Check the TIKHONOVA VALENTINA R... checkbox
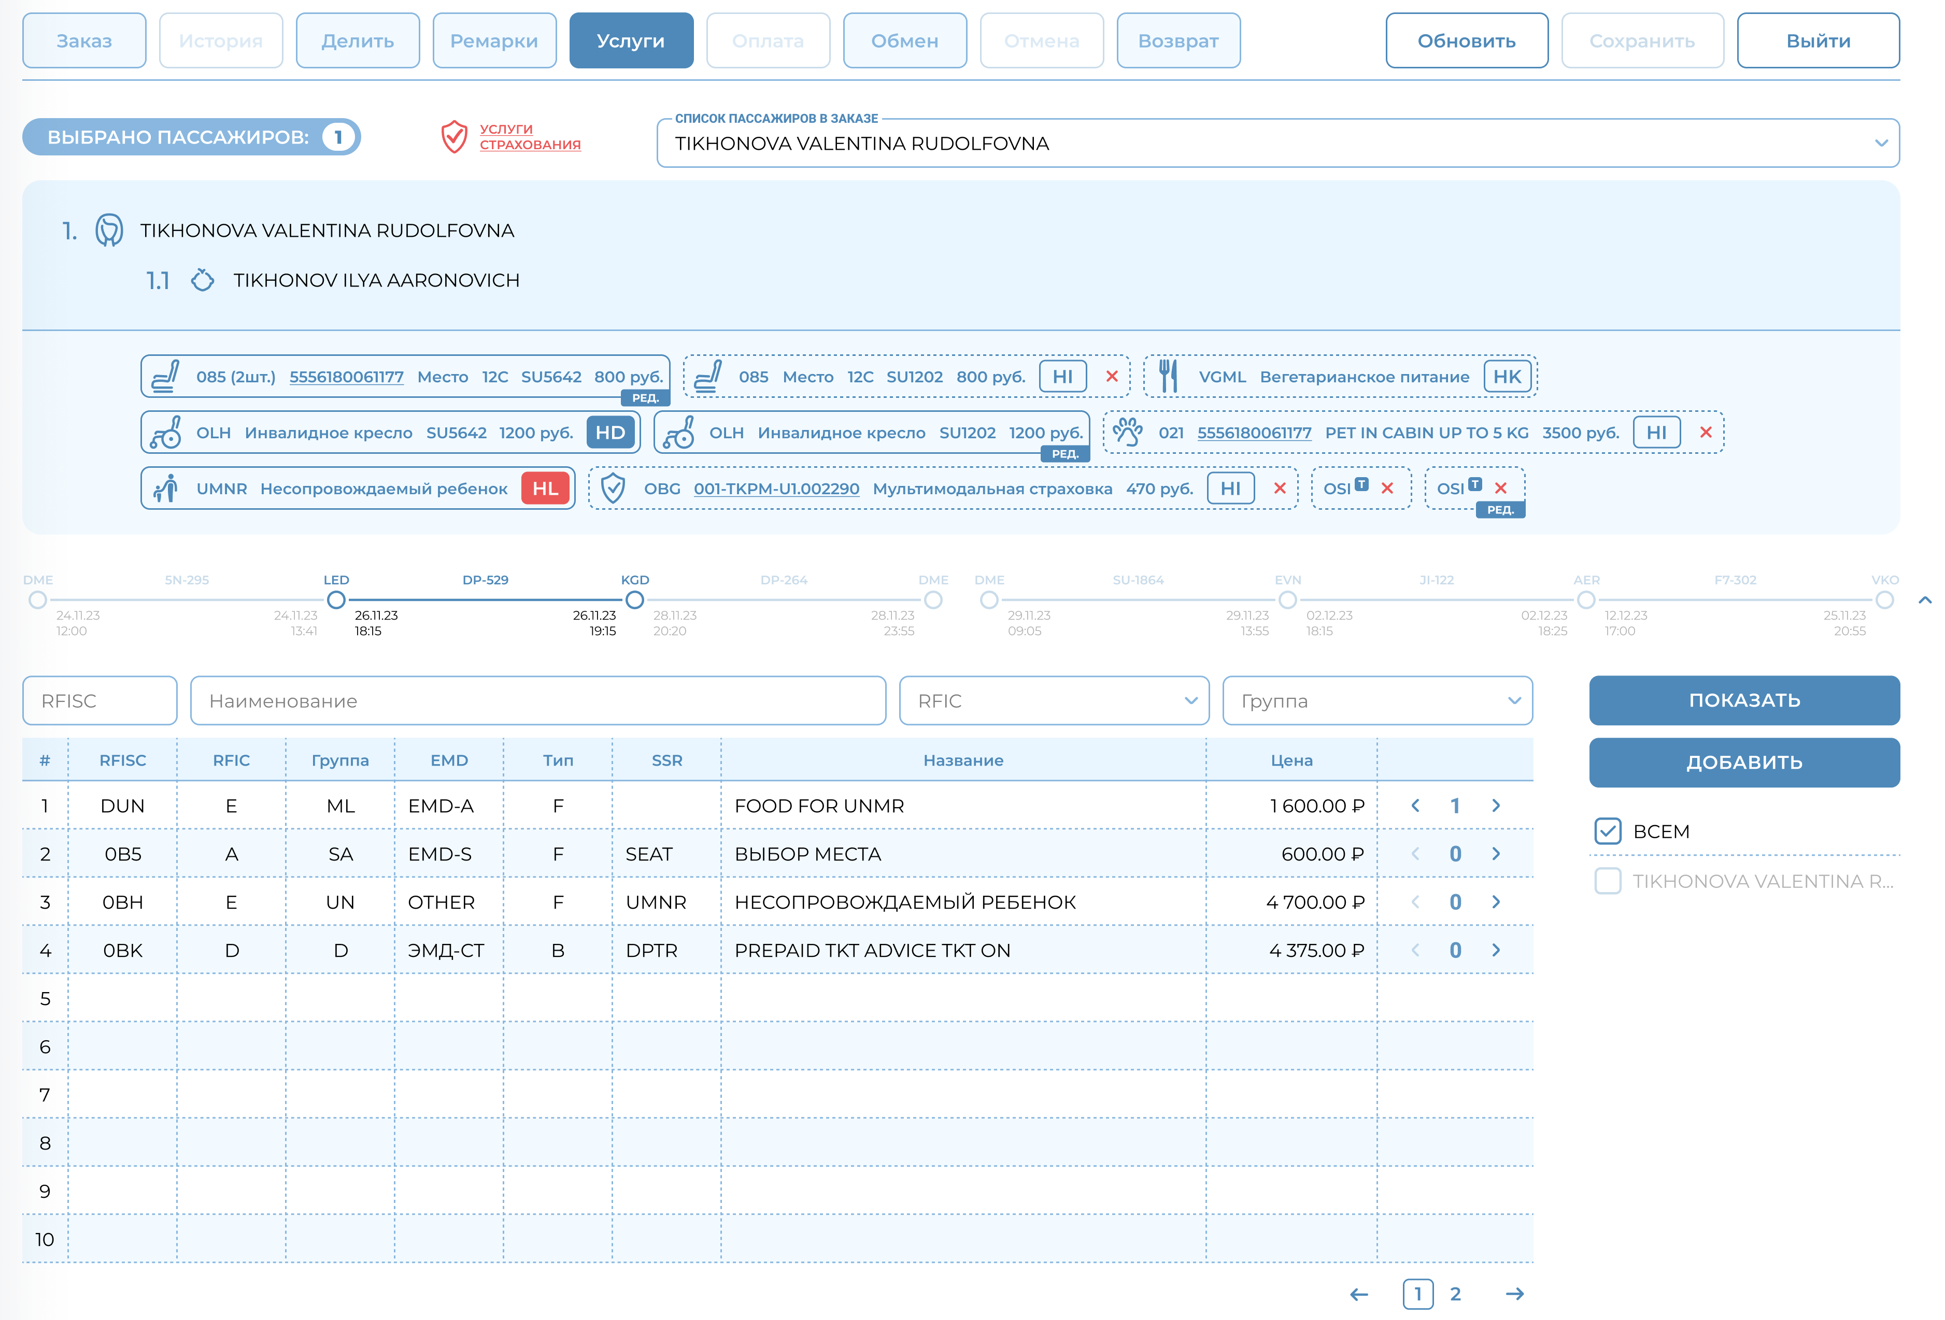 tap(1607, 881)
